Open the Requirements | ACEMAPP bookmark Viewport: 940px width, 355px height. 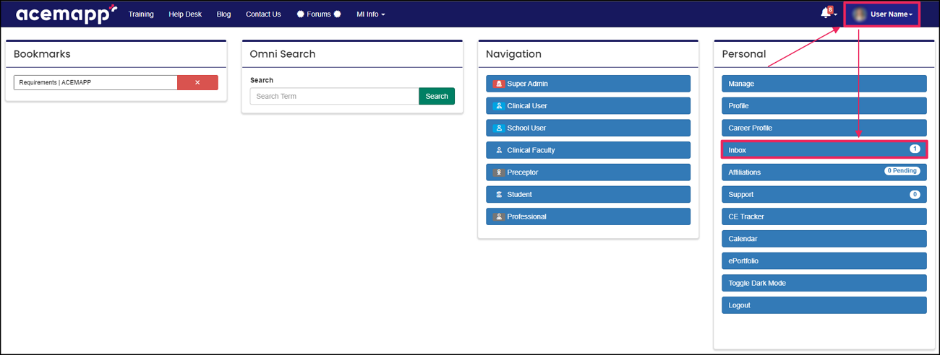(95, 82)
